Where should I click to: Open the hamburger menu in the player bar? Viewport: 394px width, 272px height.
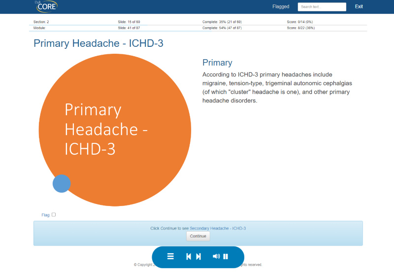(170, 256)
